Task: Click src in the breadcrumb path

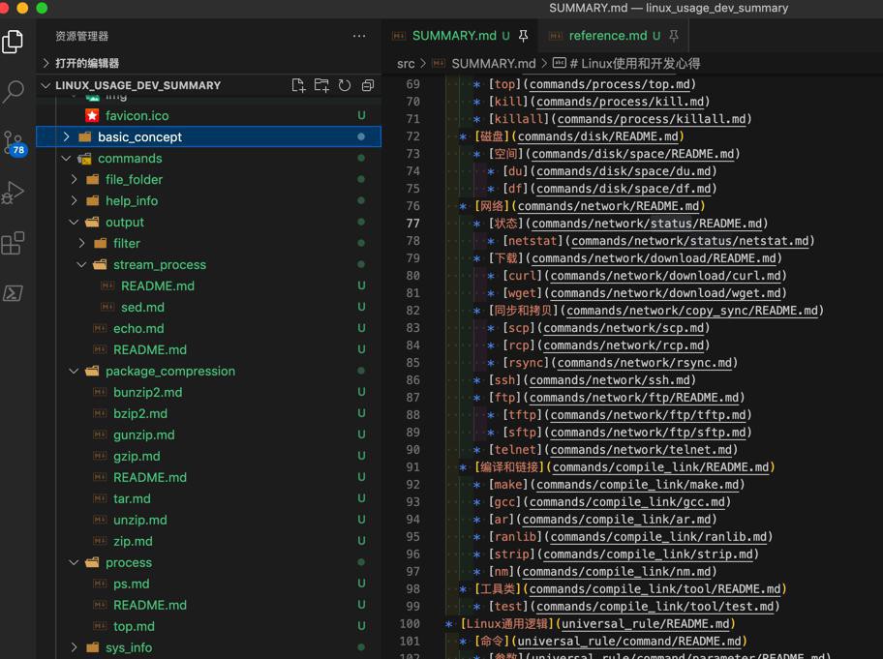Action: click(406, 64)
